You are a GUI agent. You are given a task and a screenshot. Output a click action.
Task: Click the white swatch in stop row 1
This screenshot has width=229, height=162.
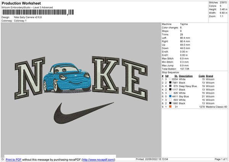[170, 79]
